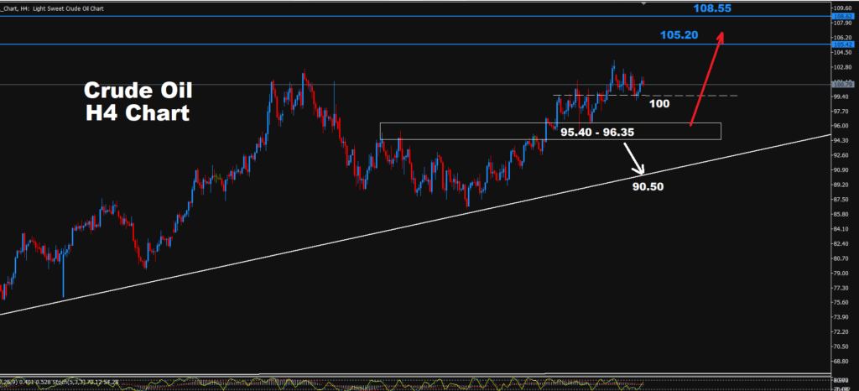
Task: Click the 100 level label
Action: coord(659,103)
